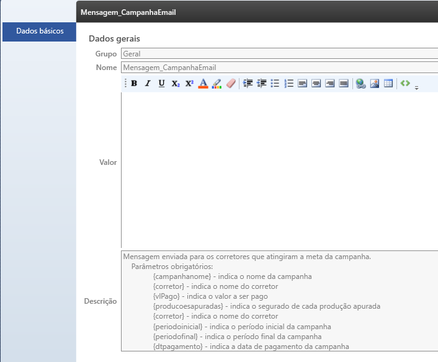438x362 pixels.
Task: Switch to HTML source view
Action: point(405,83)
